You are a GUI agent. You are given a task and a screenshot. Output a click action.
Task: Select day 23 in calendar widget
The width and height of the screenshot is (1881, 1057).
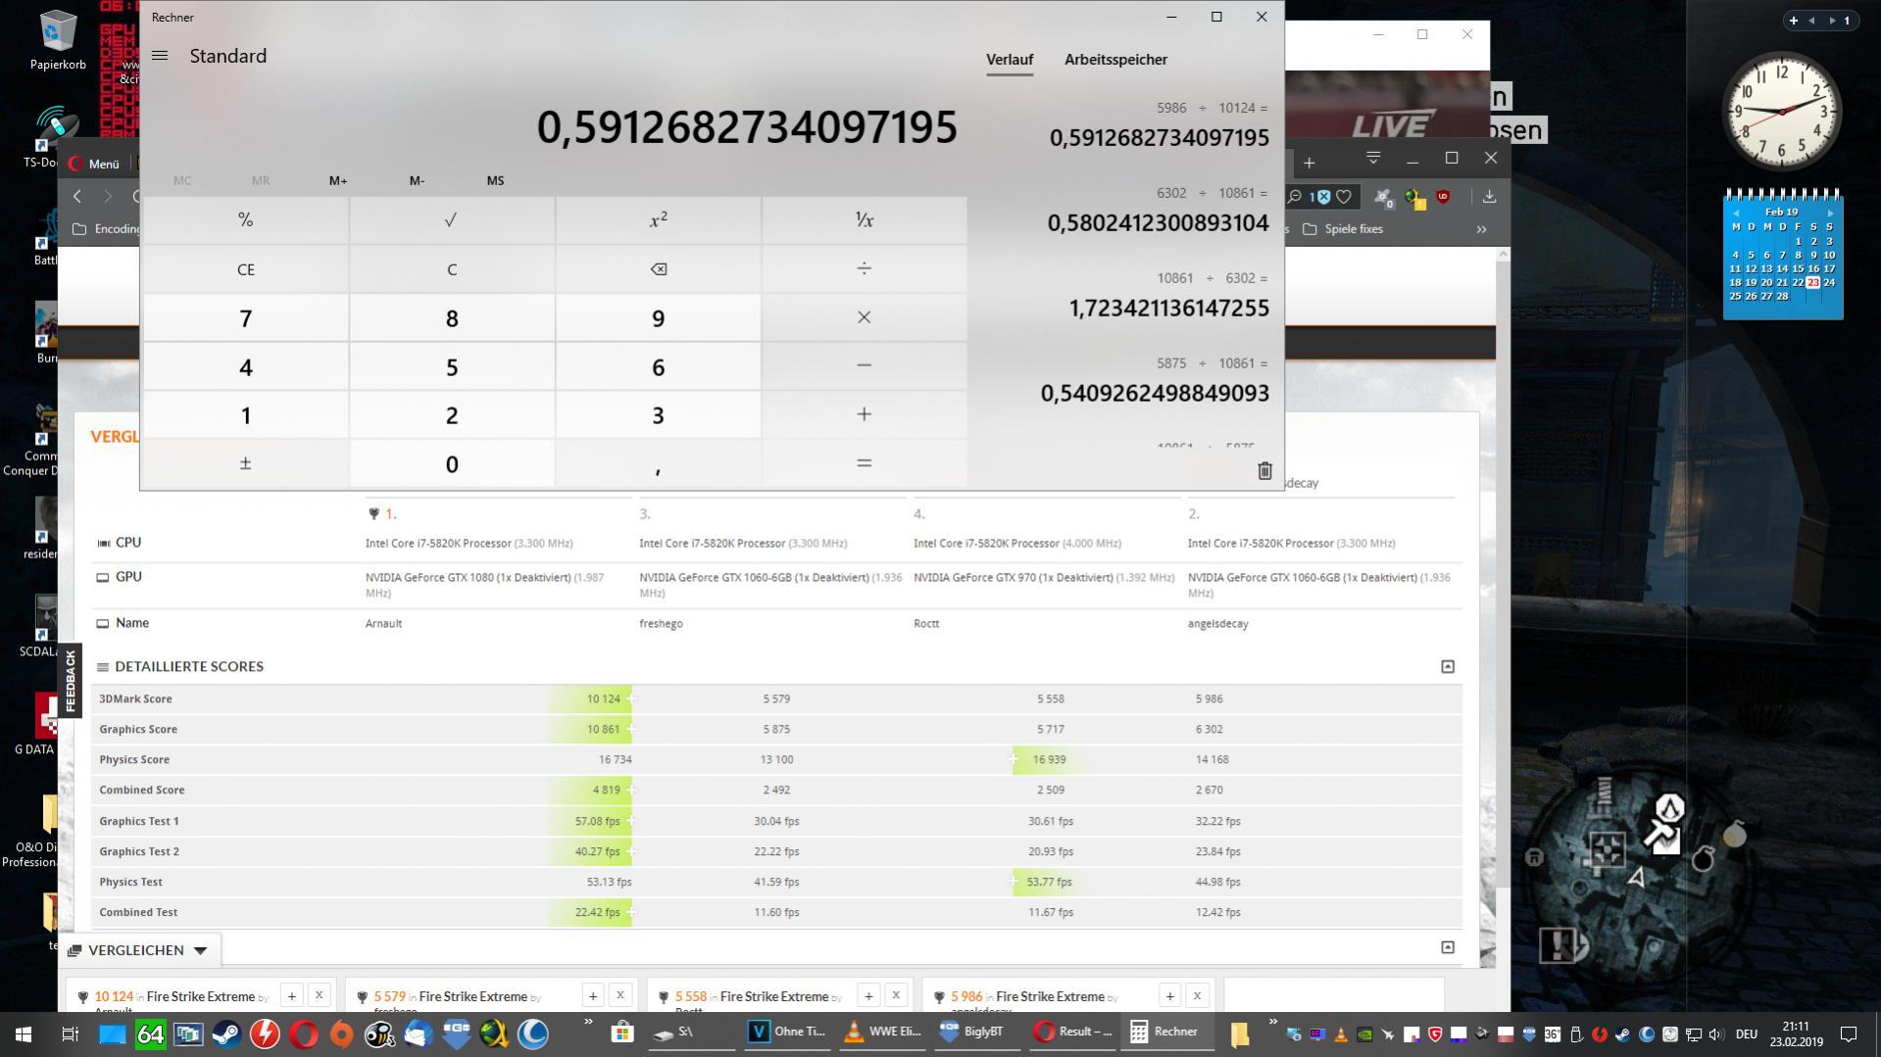1813,282
